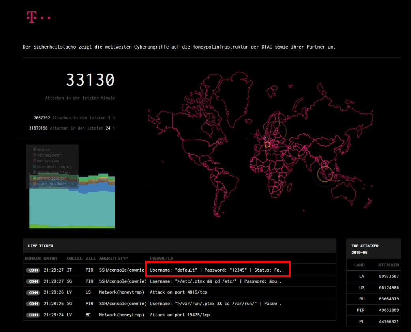Click the 31879198 attacks last 24h value
The image size is (411, 332).
coord(38,128)
